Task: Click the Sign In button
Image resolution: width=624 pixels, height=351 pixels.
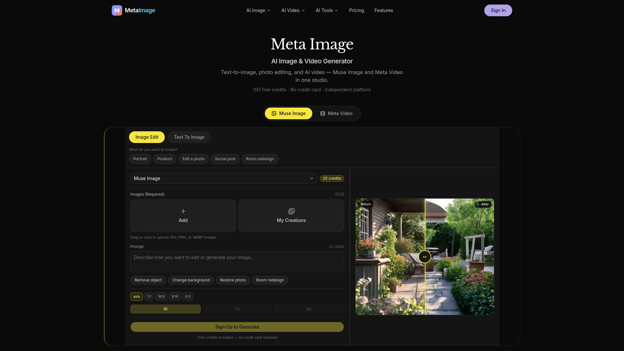Action: click(x=498, y=10)
